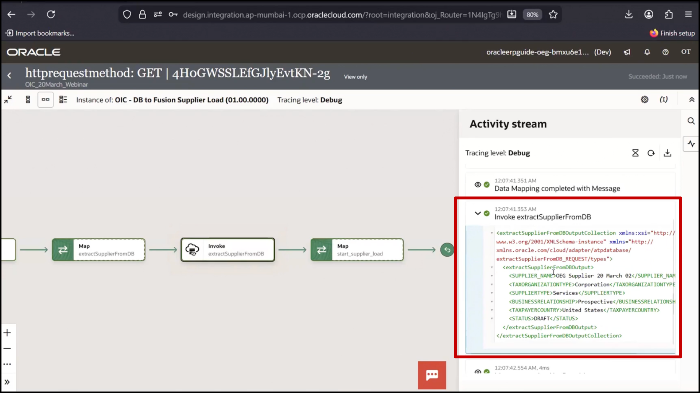Fold the TAXORGANIZATIONTYPE XML line
The width and height of the screenshot is (700, 393).
[492, 285]
